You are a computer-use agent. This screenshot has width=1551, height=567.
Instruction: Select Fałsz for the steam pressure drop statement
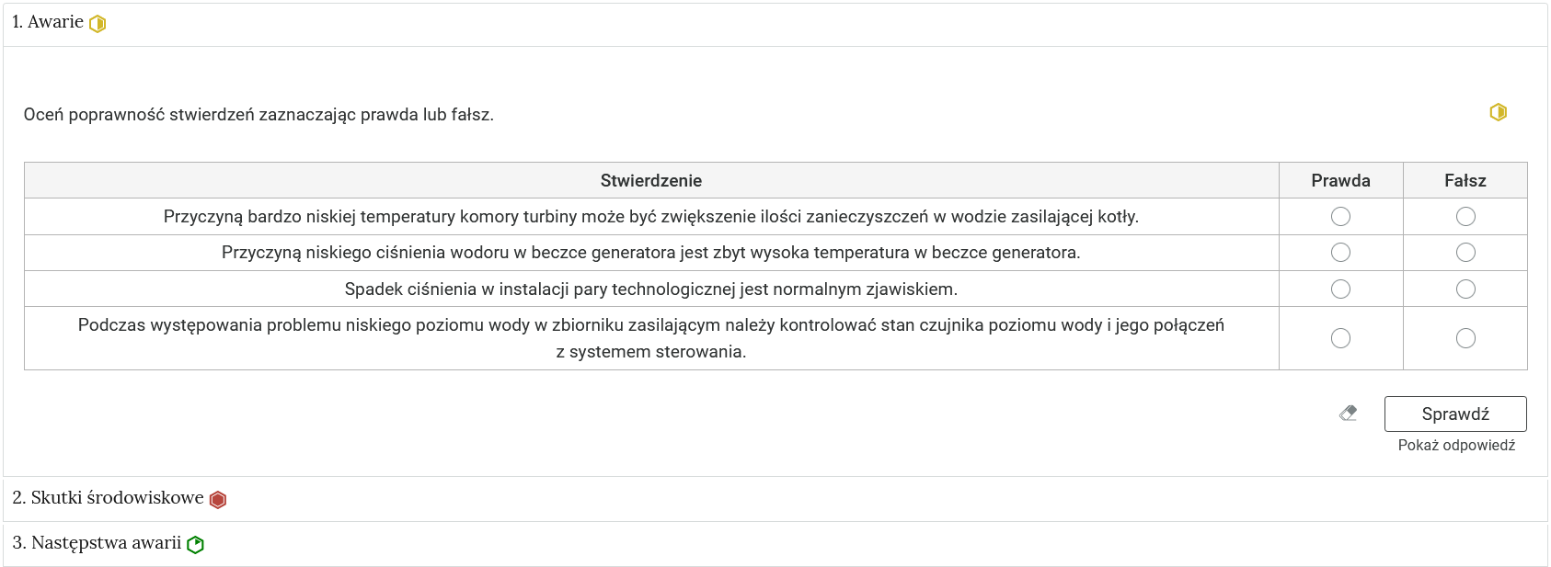tap(1465, 289)
